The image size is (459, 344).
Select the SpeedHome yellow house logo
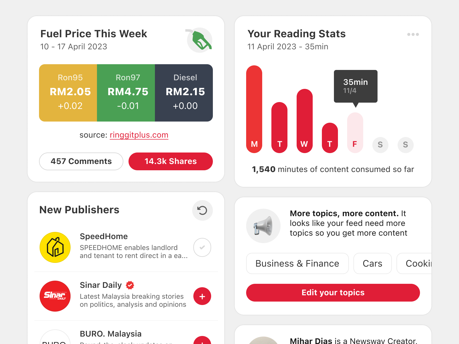55,247
